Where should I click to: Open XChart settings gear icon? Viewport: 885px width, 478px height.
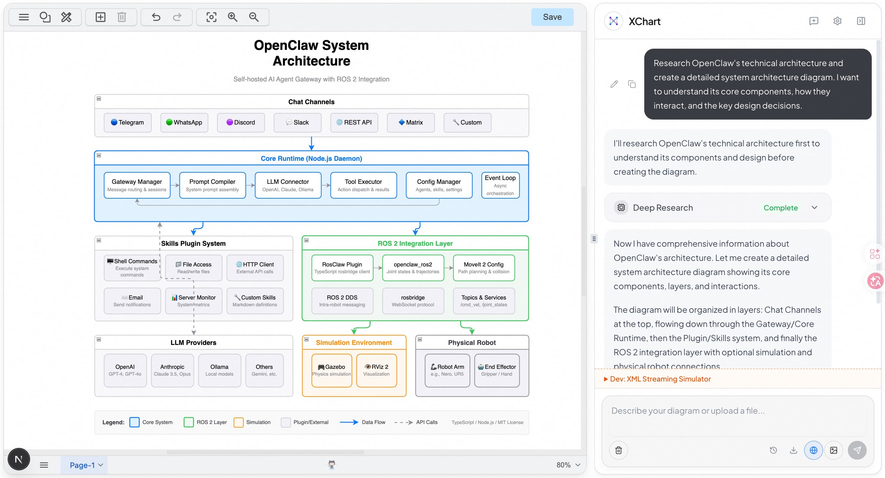click(837, 21)
